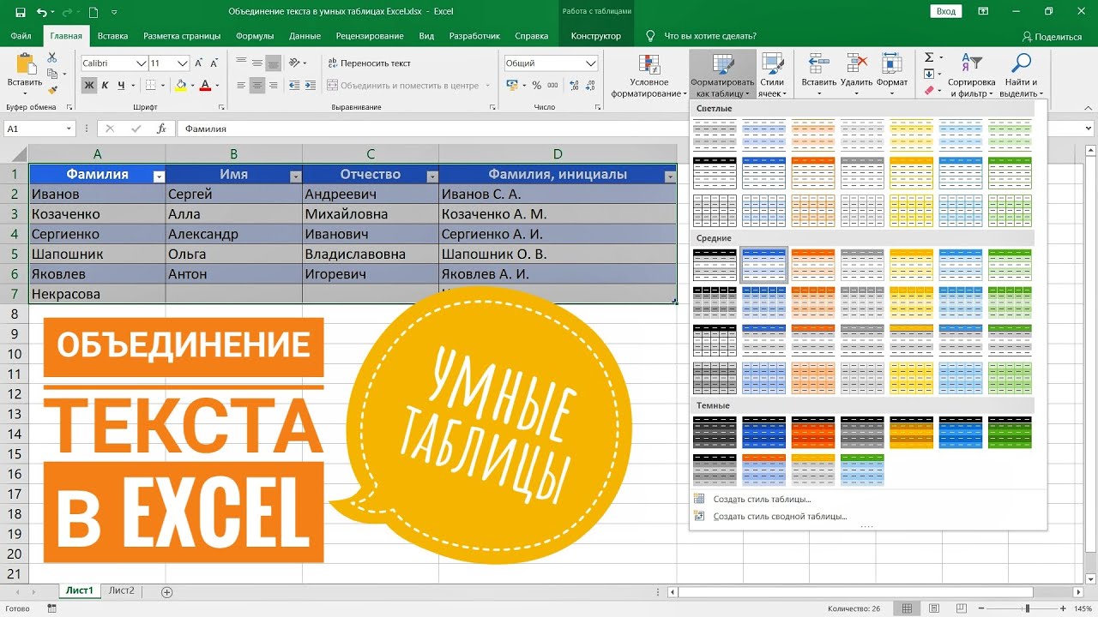Open the Calibri font name dropdown
This screenshot has width=1098, height=617.
142,63
